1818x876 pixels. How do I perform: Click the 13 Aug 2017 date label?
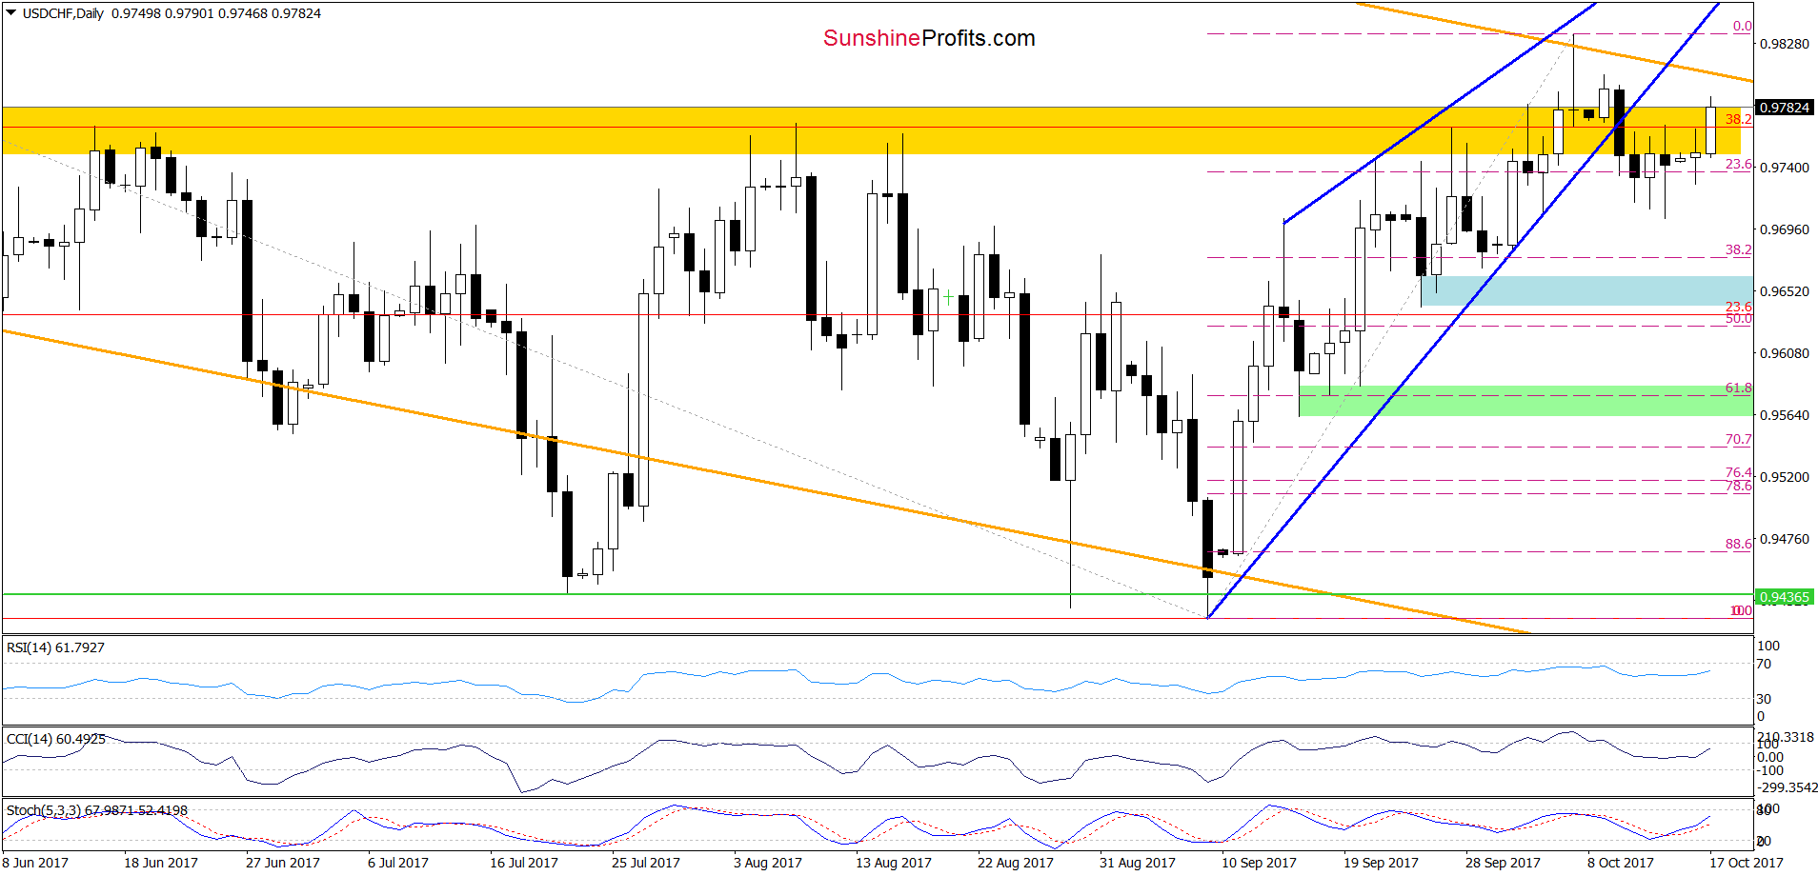point(894,863)
